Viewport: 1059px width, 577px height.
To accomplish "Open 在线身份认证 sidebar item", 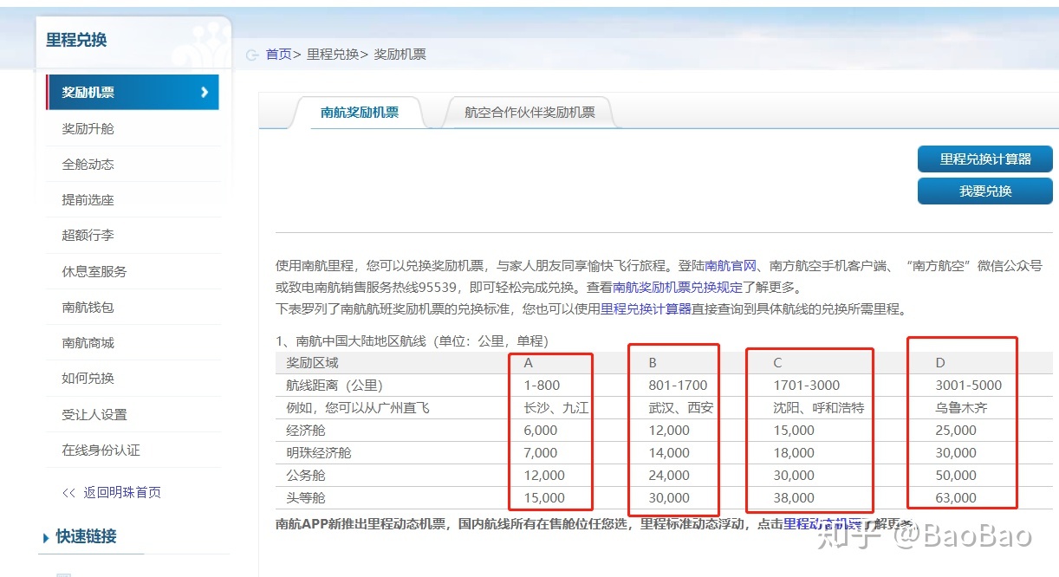I will [101, 450].
